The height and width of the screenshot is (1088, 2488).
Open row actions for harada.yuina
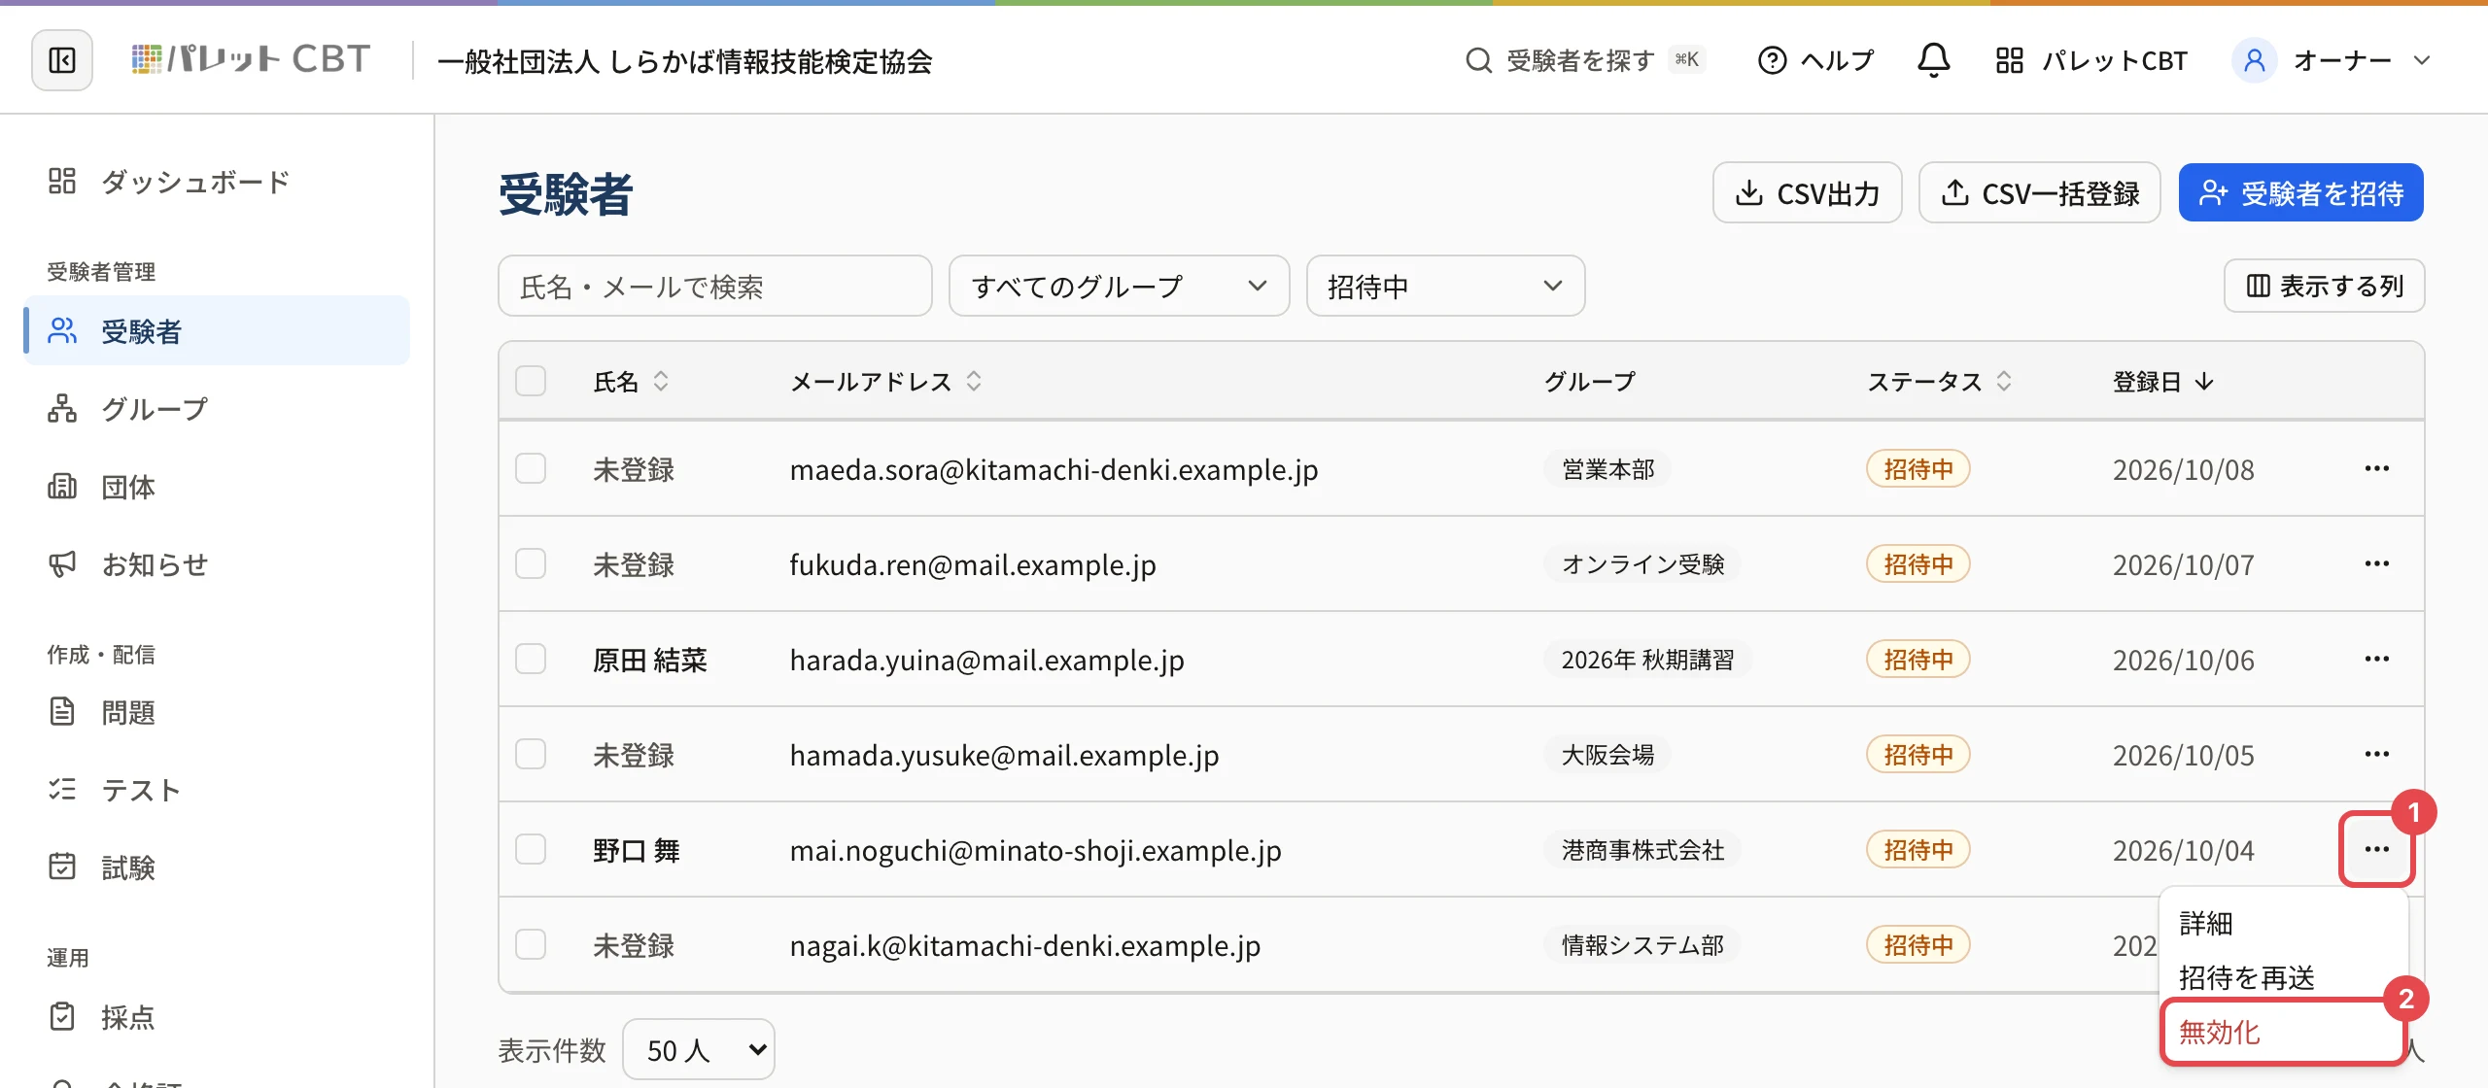coord(2376,659)
